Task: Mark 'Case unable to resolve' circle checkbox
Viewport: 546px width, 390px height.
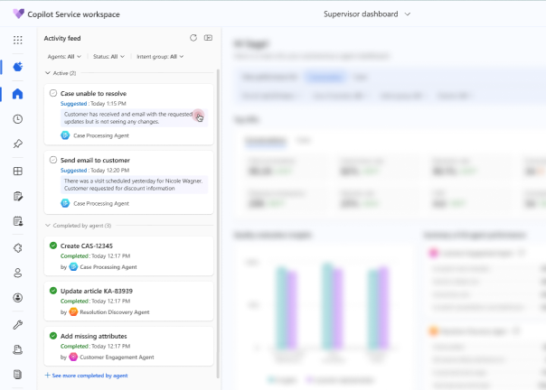Action: click(x=53, y=93)
